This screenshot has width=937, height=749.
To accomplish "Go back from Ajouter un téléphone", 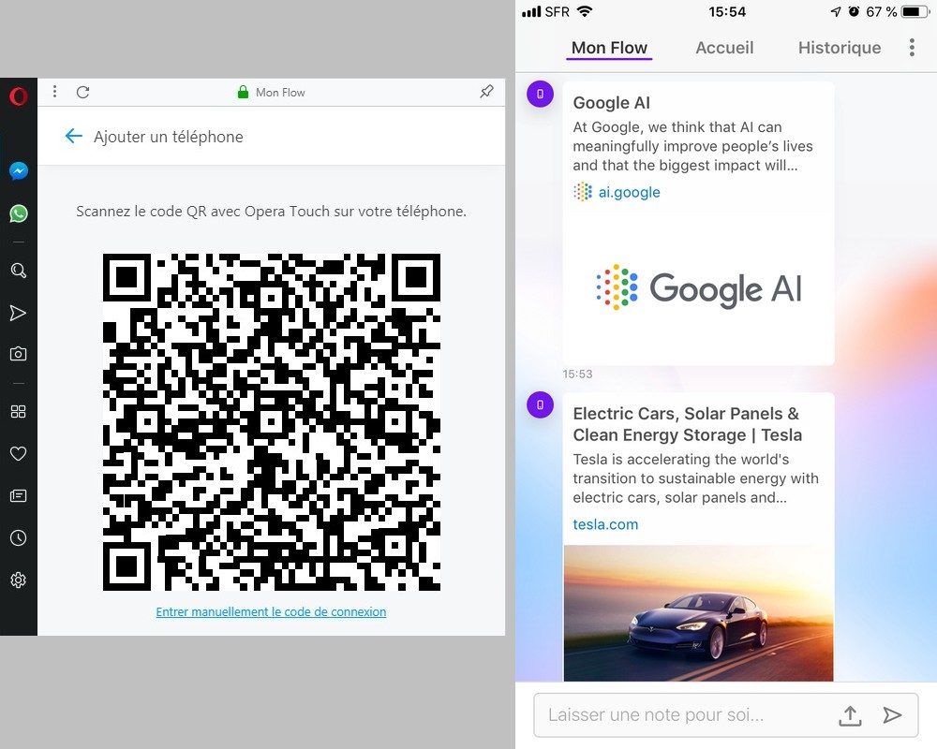I will 73,137.
